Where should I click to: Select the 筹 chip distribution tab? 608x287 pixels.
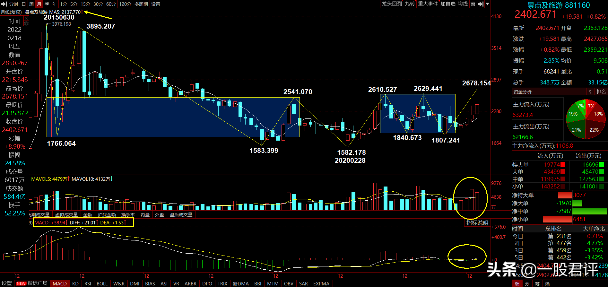(537, 284)
